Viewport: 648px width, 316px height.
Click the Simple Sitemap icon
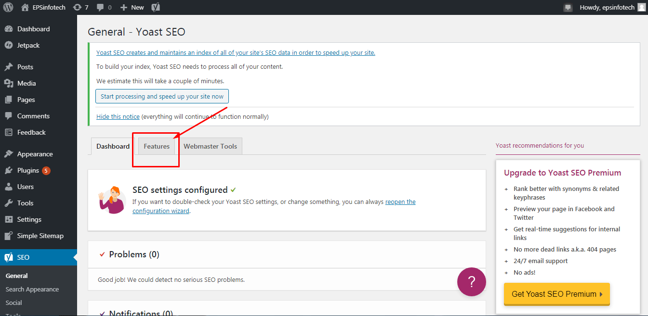[x=9, y=236]
